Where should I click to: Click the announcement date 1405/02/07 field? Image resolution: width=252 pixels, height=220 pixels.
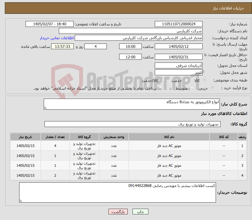pyautogui.click(x=49, y=24)
